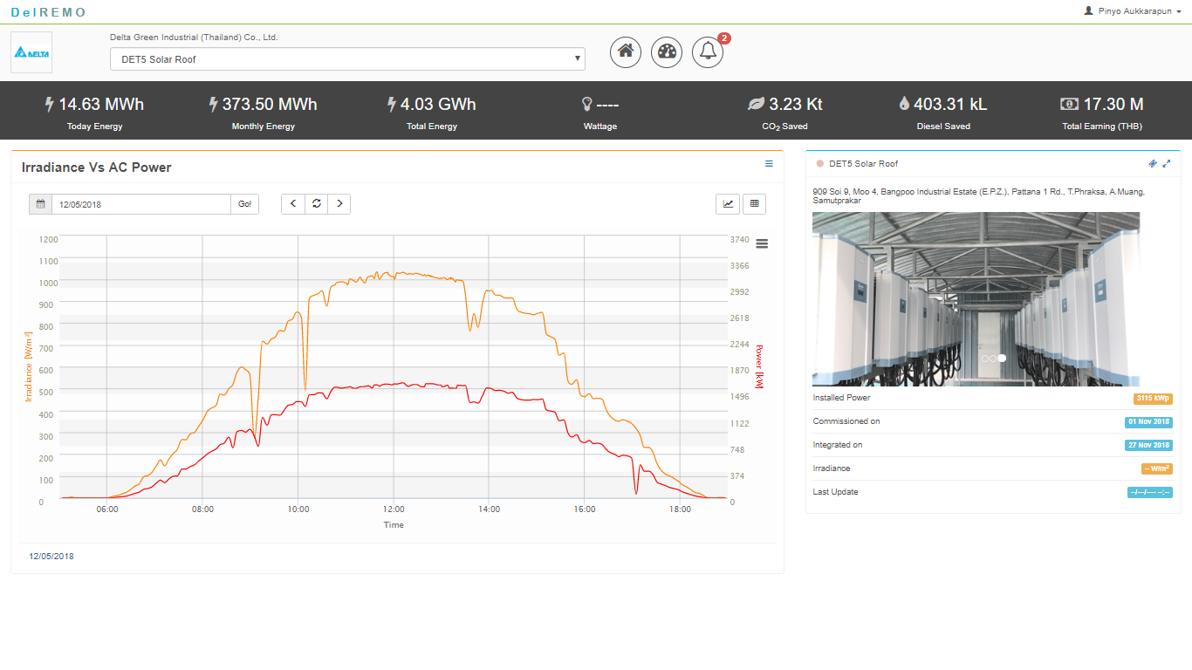Switch to line chart view

pos(728,204)
